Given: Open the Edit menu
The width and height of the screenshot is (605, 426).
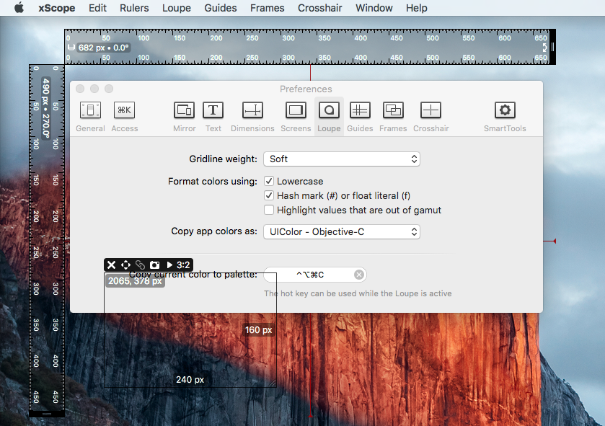Looking at the screenshot, I should [x=97, y=8].
